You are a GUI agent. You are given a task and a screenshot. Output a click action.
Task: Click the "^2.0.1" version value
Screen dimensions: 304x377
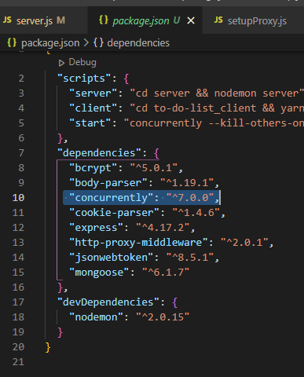coord(244,243)
